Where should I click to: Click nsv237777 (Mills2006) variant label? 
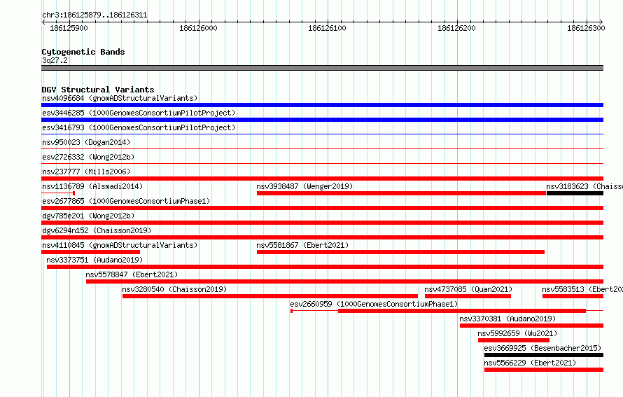point(86,172)
